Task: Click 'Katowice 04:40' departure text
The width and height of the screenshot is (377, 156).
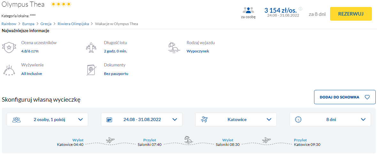Action: (70, 145)
